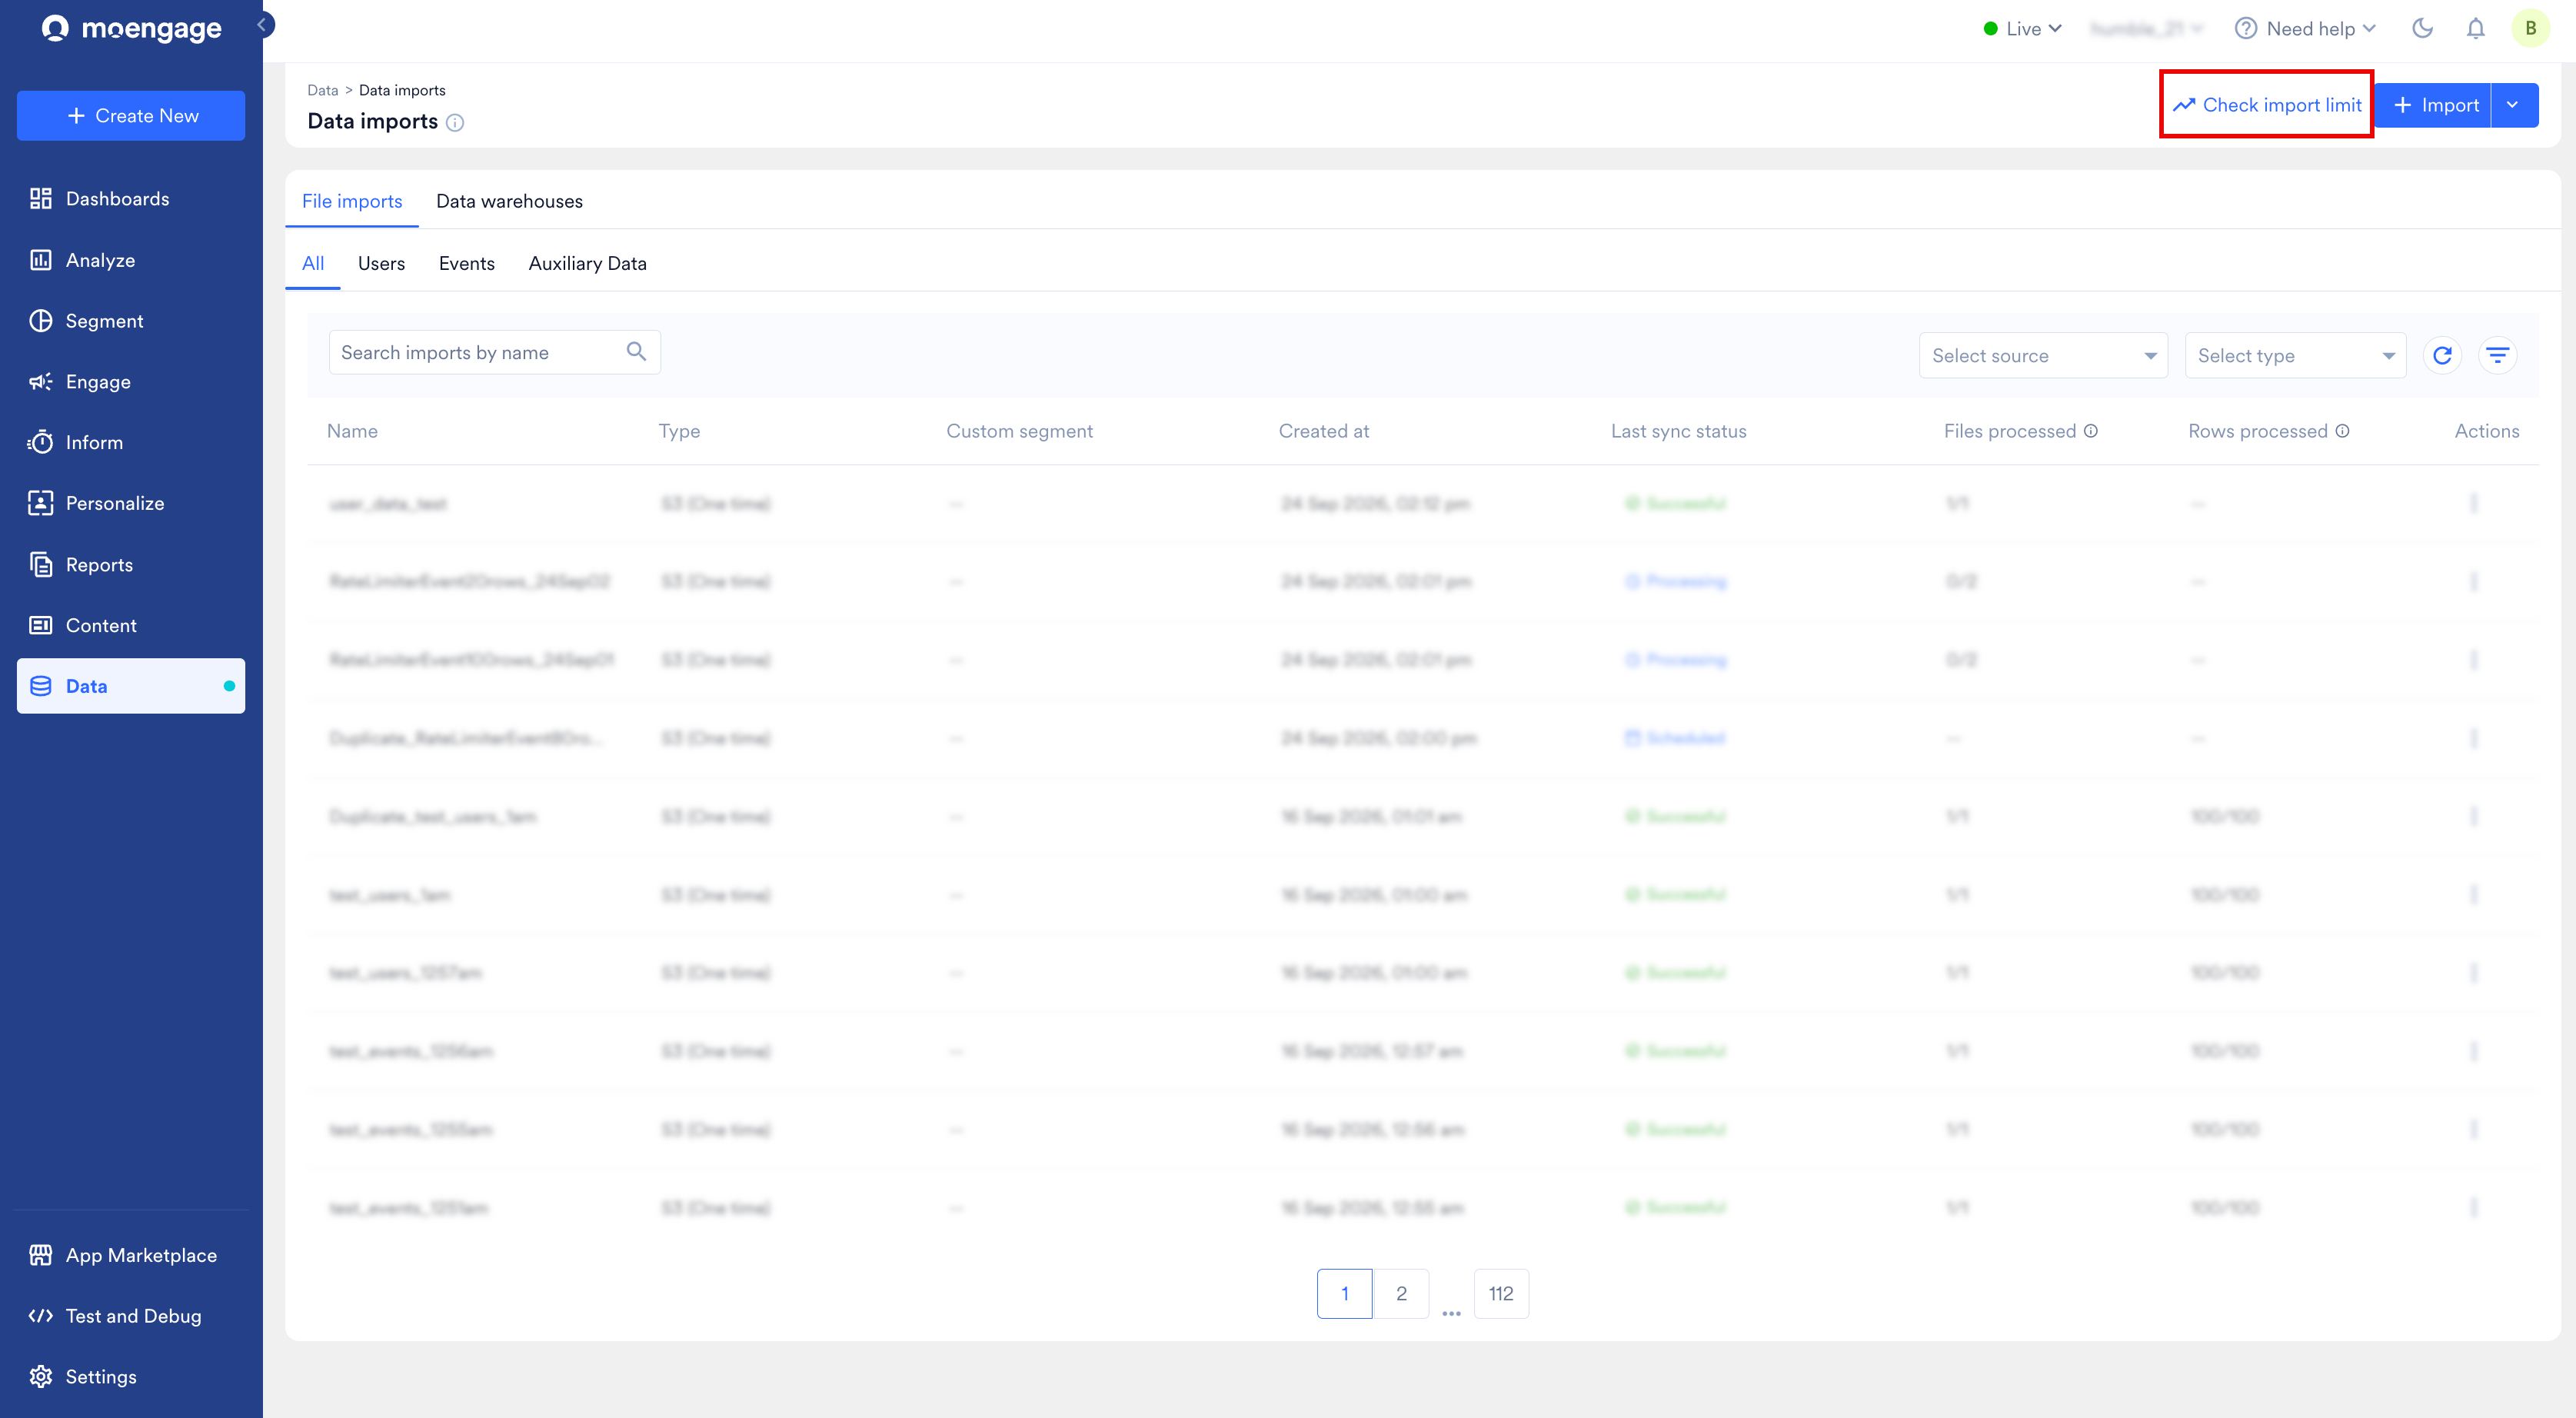Click the Data breadcrumb link
This screenshot has height=1418, width=2576.
[x=322, y=90]
